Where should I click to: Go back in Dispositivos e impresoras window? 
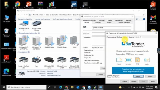[x=18, y=15]
